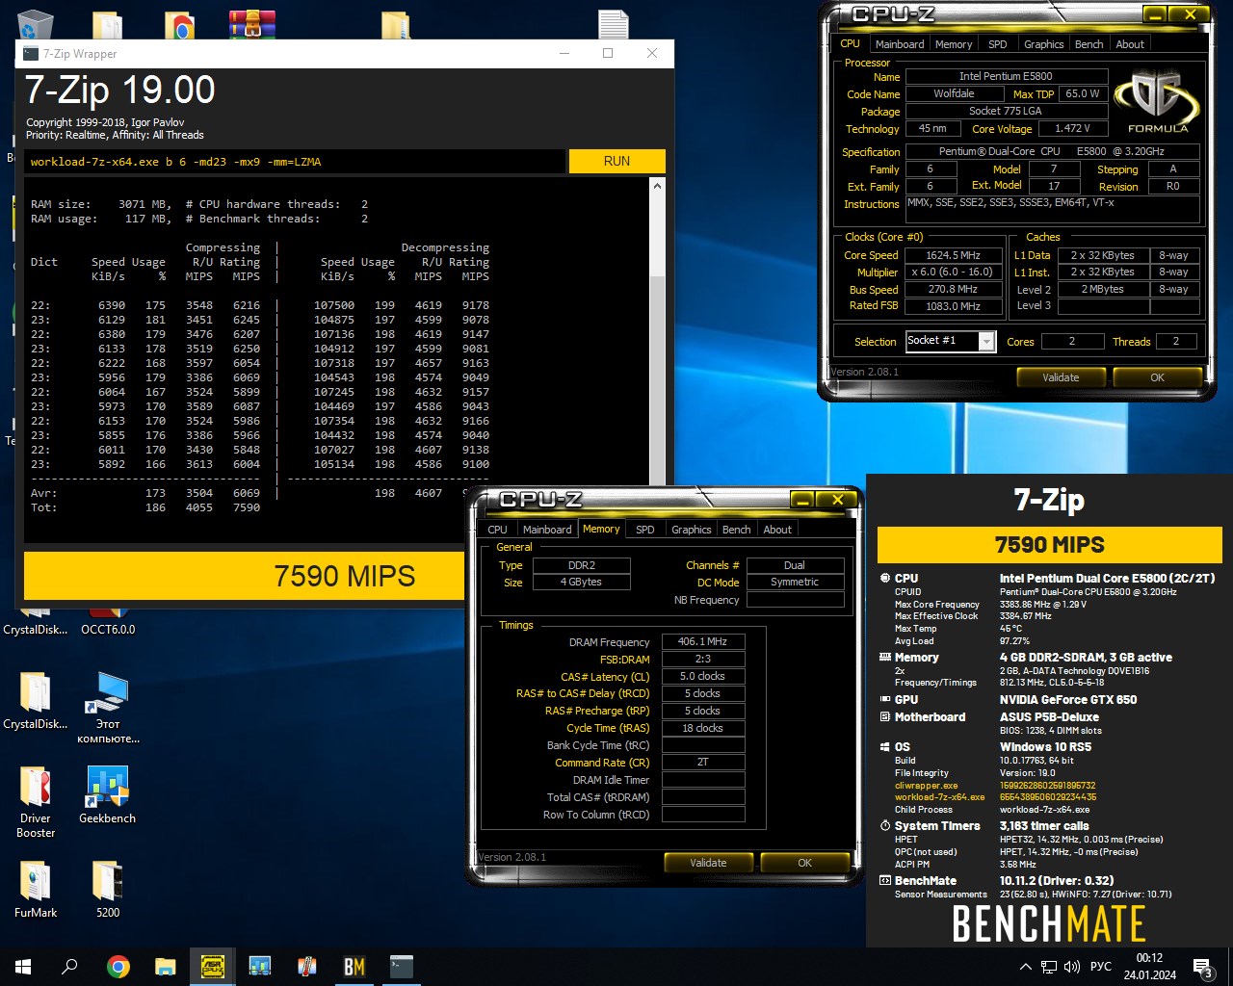Click the Tot: 7590 rating row in 7-Zip

(144, 507)
